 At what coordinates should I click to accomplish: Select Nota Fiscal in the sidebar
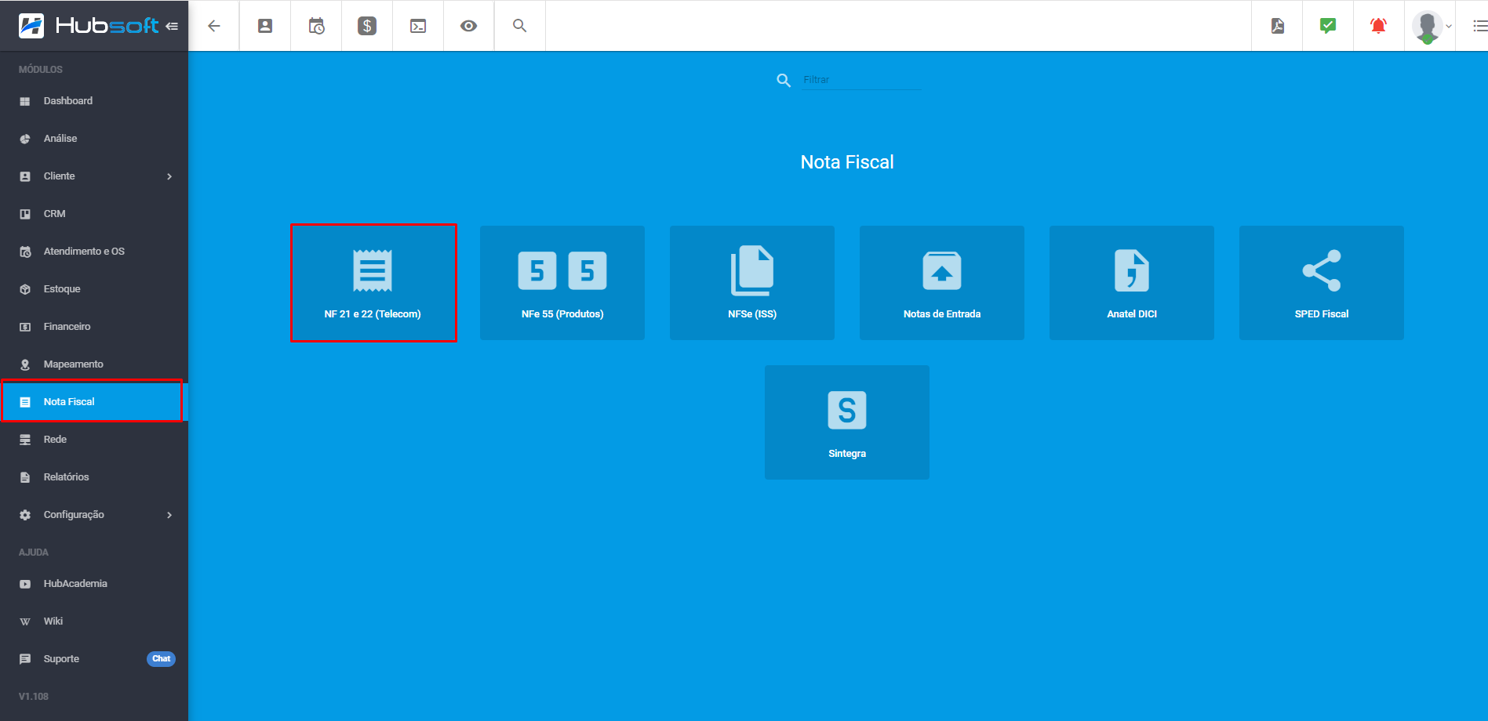click(94, 402)
